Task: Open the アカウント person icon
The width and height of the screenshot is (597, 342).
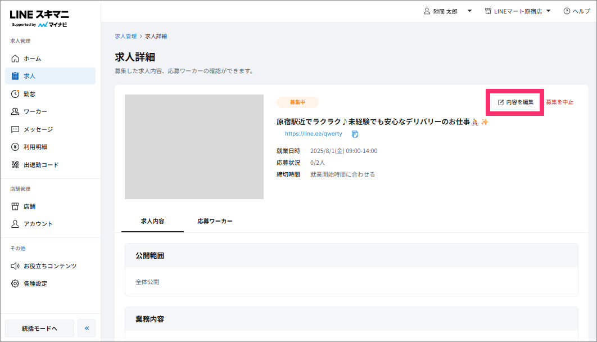Action: (15, 223)
